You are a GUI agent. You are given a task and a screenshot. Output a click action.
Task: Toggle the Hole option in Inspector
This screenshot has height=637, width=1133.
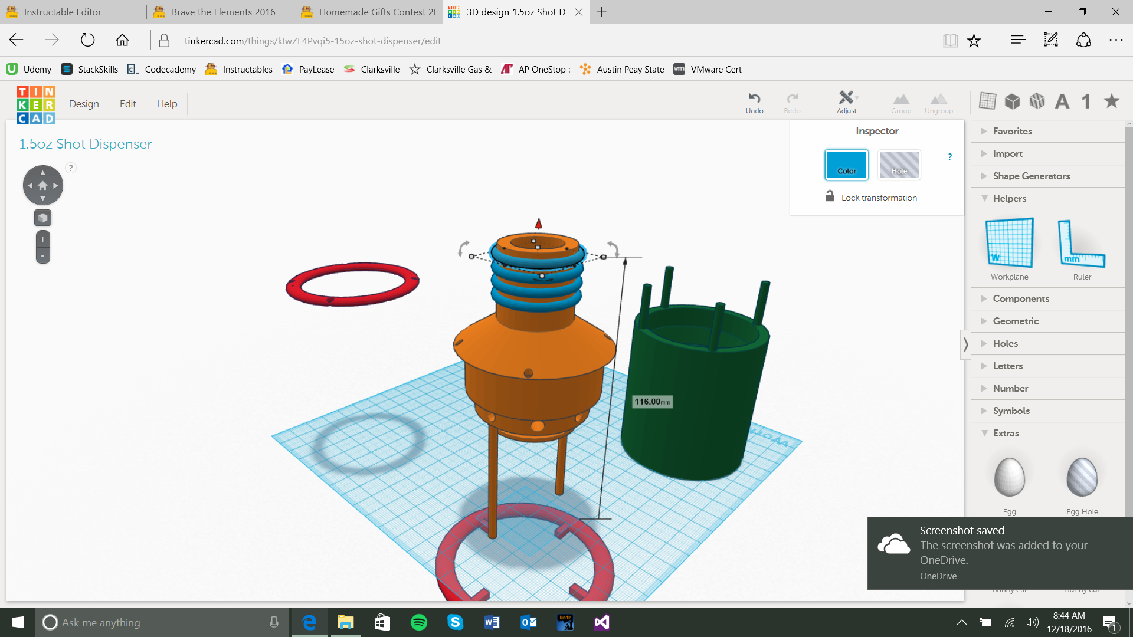point(899,165)
